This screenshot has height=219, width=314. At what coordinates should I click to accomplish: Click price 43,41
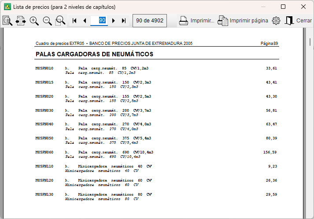click(x=271, y=82)
